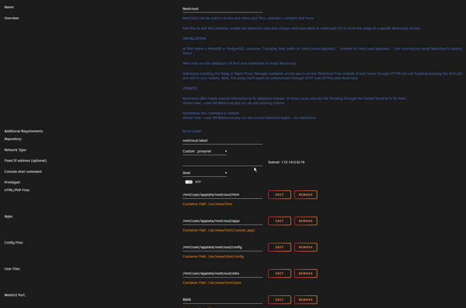Edit the Apps path mapping
466x308 pixels.
(x=279, y=221)
